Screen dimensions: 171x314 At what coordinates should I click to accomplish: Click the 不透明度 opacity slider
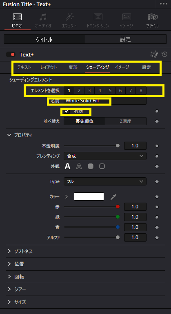(x=92, y=146)
